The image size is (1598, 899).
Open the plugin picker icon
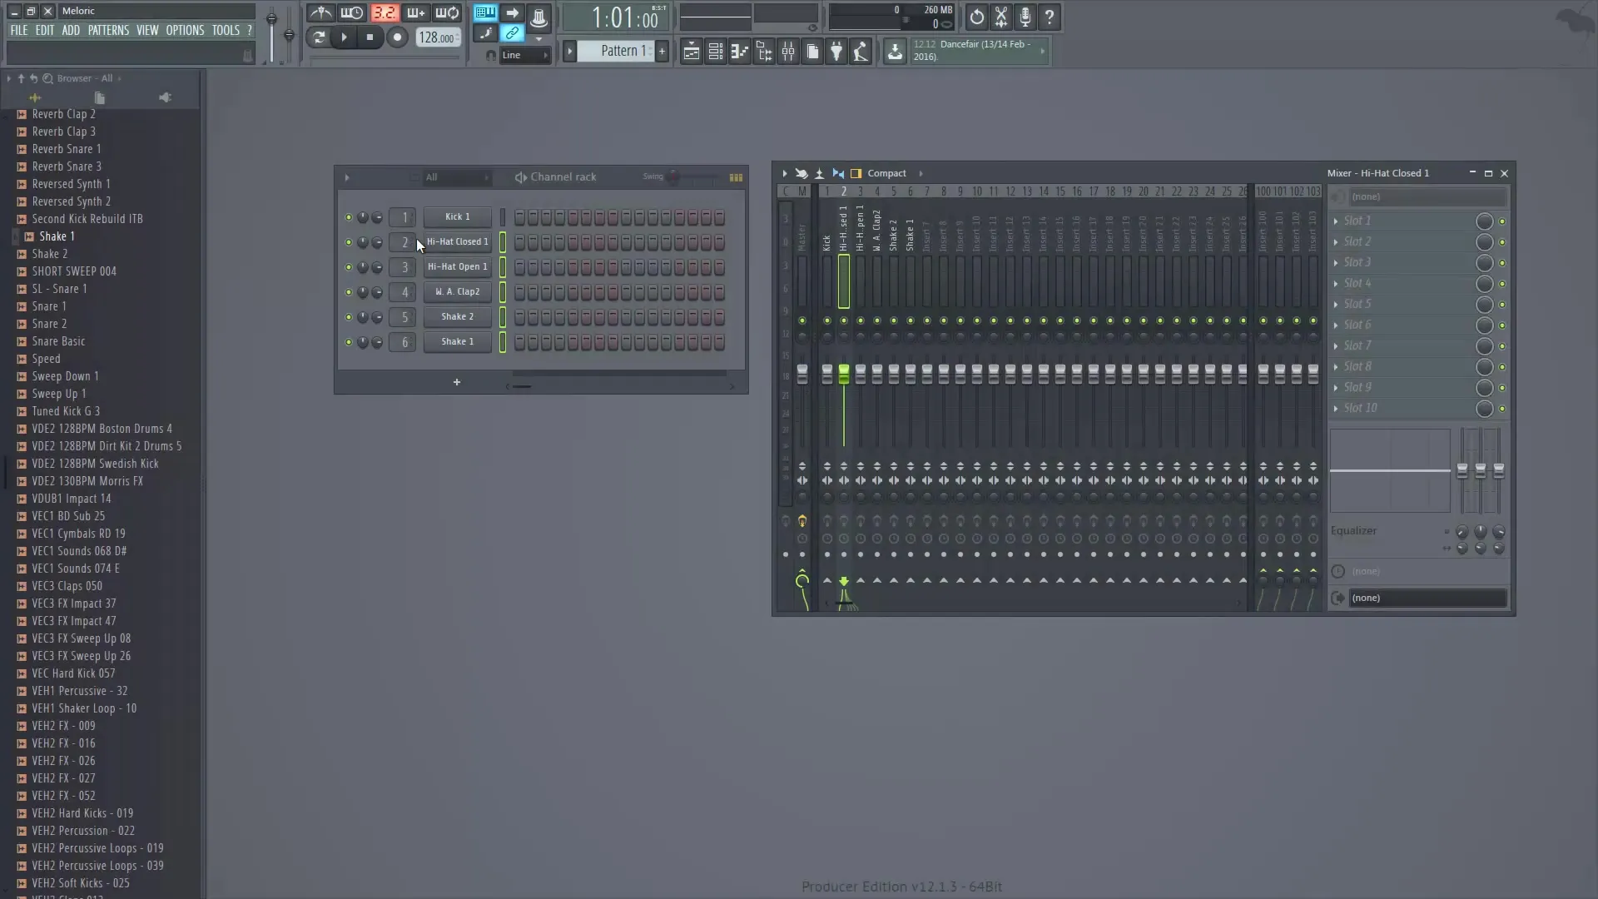(x=836, y=52)
